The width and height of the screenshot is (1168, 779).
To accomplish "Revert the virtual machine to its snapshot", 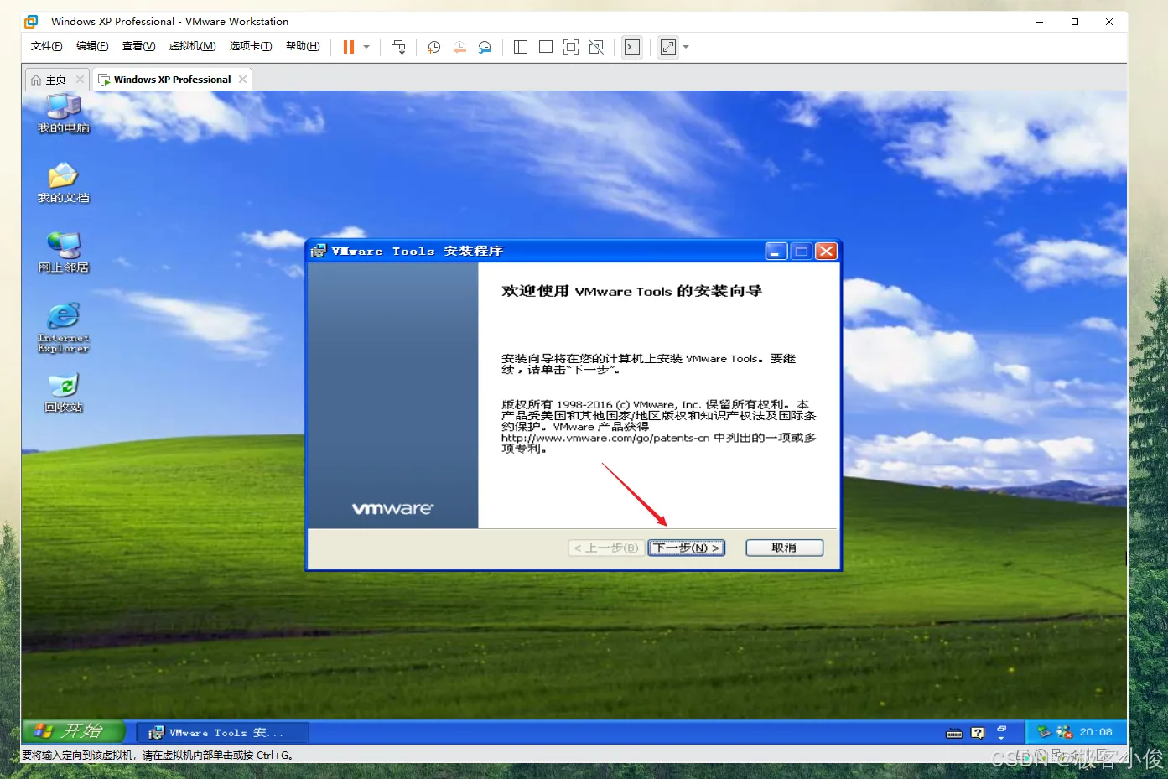I will click(459, 47).
